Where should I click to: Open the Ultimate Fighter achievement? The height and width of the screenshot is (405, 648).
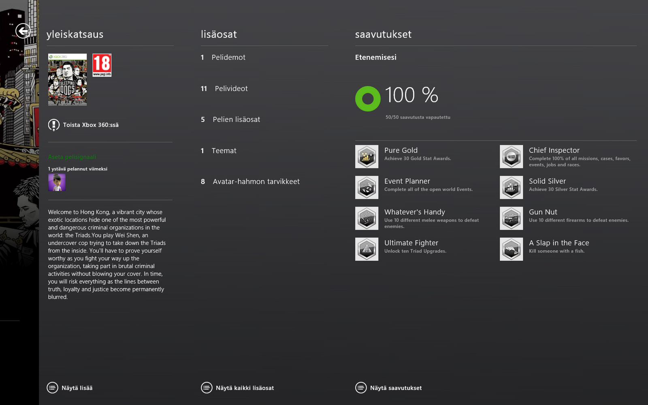click(x=415, y=246)
